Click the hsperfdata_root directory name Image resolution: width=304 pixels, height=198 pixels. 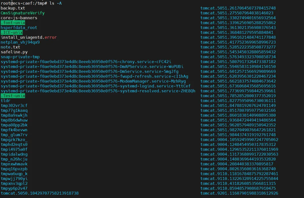coord(19,28)
